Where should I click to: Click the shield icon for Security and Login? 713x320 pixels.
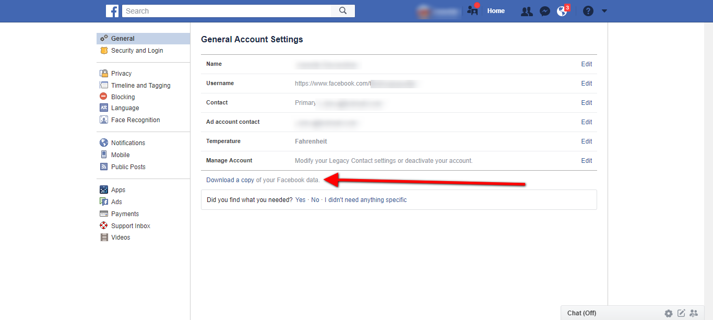pyautogui.click(x=104, y=51)
